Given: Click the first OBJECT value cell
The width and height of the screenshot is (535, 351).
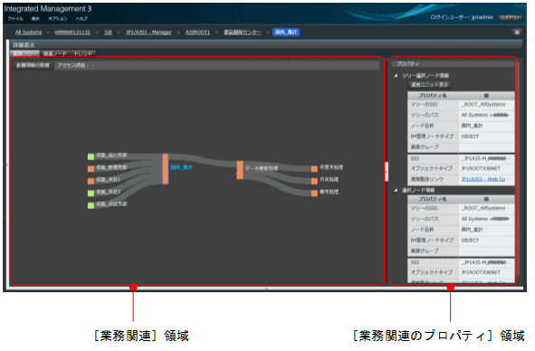Looking at the screenshot, I should point(486,137).
